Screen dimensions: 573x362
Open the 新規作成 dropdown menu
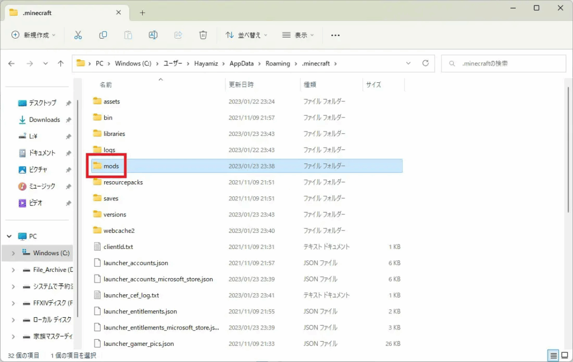point(34,35)
